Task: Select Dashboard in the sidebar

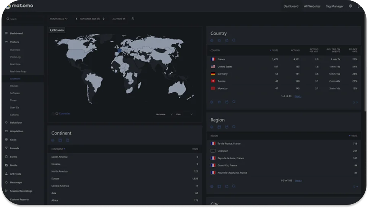Action: click(16, 33)
